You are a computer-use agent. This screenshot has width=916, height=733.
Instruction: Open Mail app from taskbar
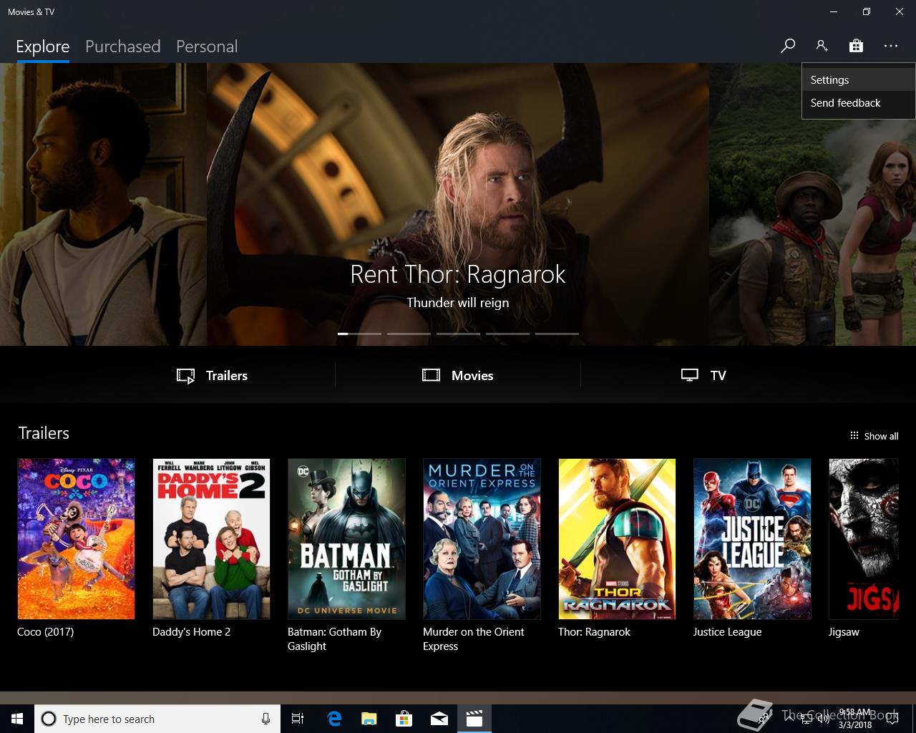(x=439, y=719)
